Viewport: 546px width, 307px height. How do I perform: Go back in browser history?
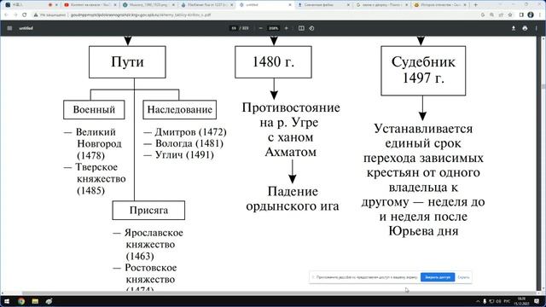(x=6, y=15)
